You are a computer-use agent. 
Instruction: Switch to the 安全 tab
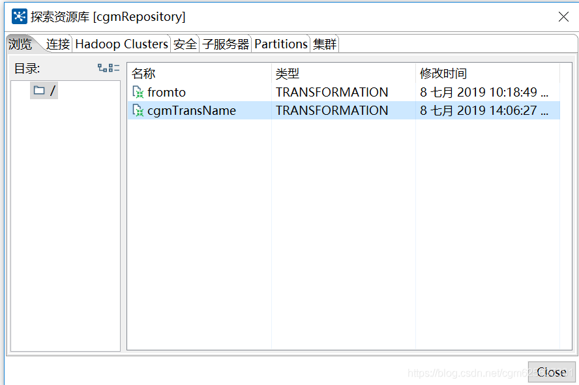(185, 44)
